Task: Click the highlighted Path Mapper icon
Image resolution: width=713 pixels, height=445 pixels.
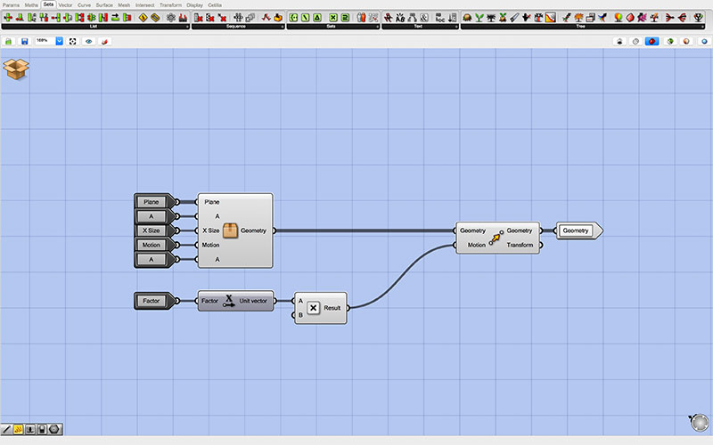Action: click(x=550, y=18)
